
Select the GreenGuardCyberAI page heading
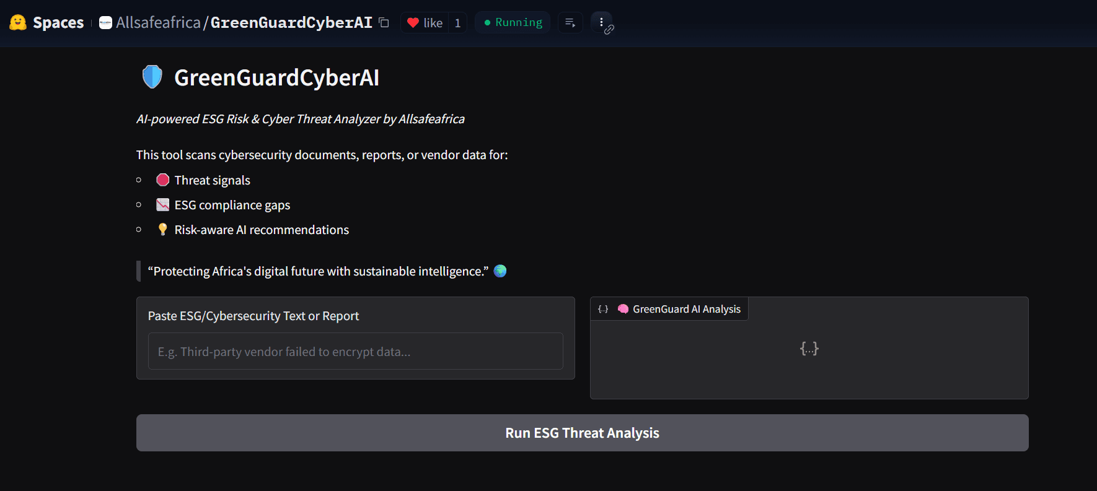(x=276, y=78)
